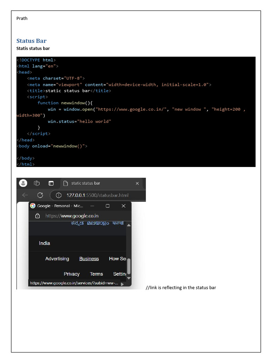
Task: Click the '<meta charset="UTF-8">' code line
Action: pyautogui.click(x=56, y=78)
